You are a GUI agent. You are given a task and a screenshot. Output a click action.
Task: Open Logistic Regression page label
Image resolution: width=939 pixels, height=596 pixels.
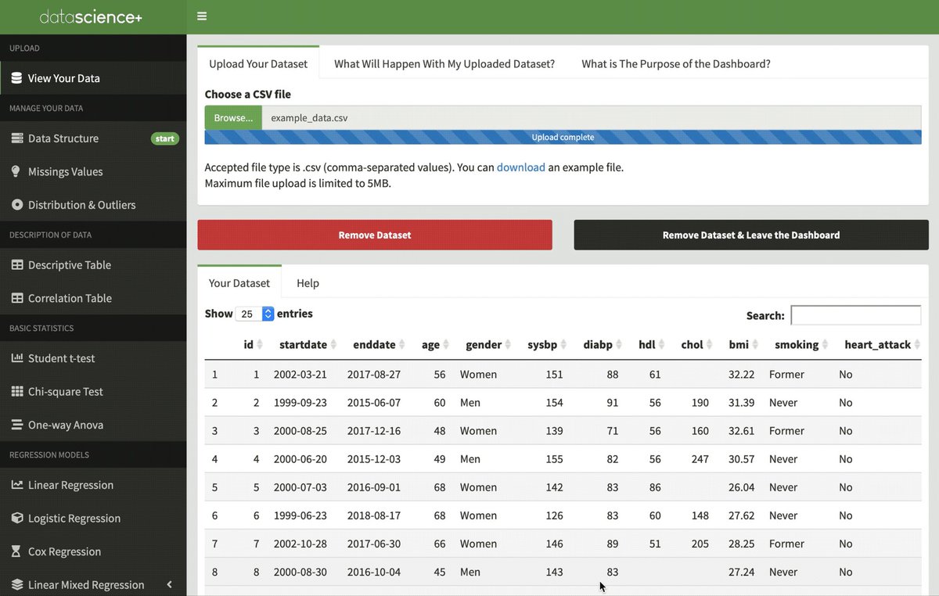74,519
